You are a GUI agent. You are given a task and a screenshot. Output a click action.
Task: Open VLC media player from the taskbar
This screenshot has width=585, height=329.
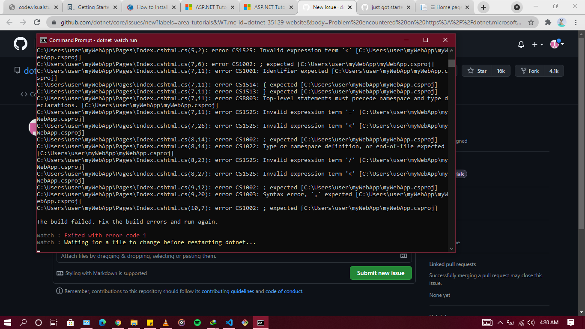pyautogui.click(x=166, y=322)
